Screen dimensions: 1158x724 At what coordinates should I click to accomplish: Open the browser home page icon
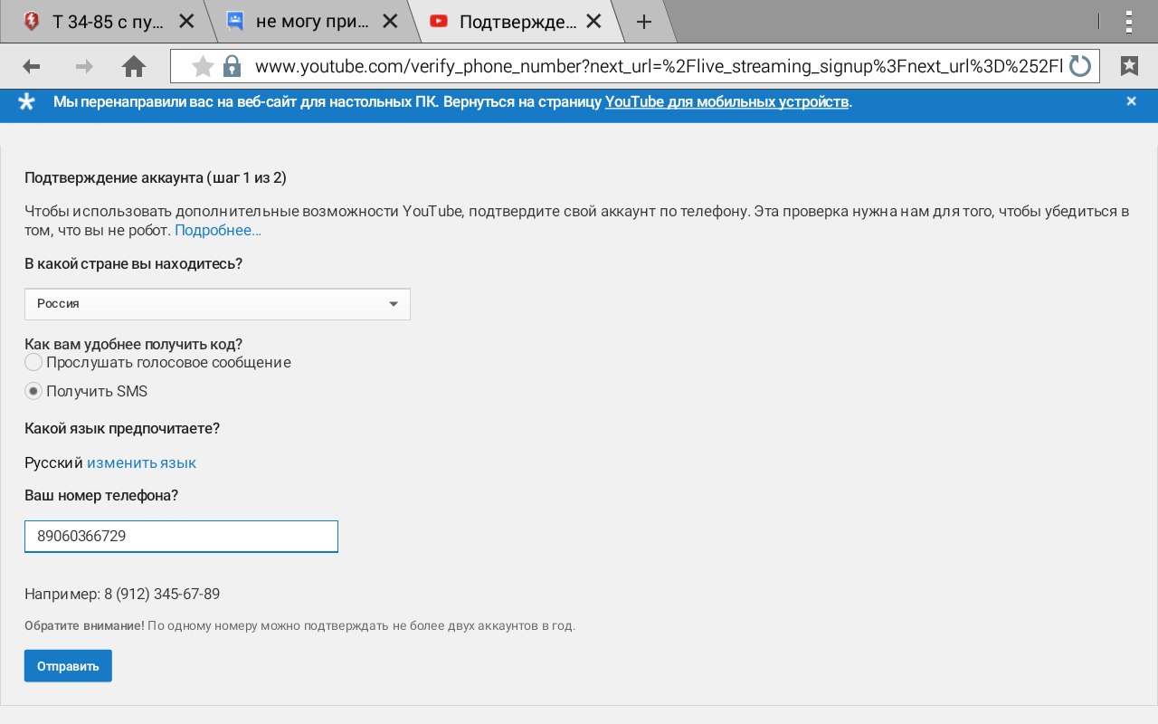[x=134, y=66]
